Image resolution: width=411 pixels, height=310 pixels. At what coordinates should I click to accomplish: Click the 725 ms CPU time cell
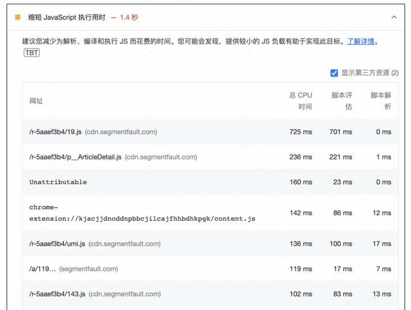300,132
